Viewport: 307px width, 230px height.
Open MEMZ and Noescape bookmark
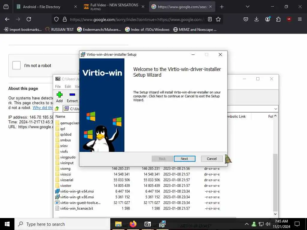195,30
